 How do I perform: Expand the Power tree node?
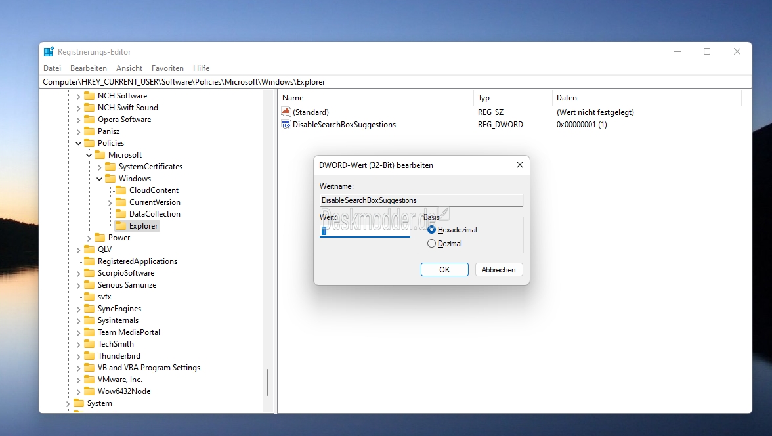(89, 238)
